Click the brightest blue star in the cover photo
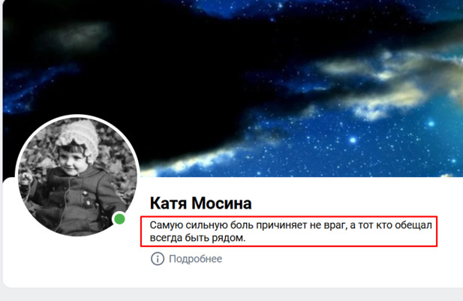 click(353, 140)
